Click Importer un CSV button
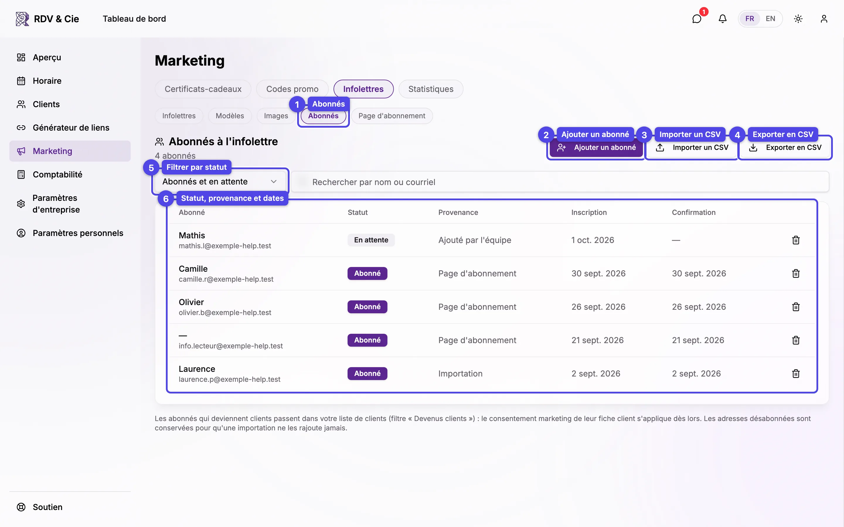This screenshot has height=527, width=844. tap(692, 148)
